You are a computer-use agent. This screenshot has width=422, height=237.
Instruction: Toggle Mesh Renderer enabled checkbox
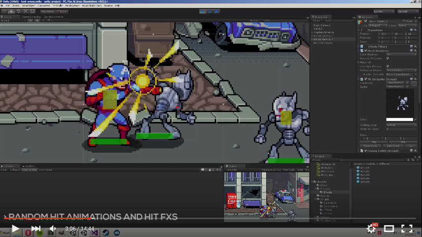click(365, 51)
